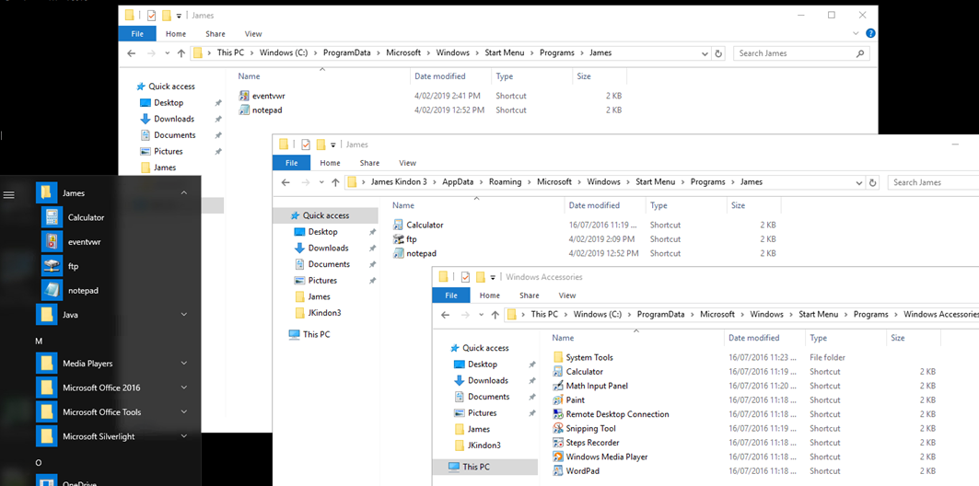Refresh the ProgramData James window address bar
979x486 pixels.
(718, 53)
